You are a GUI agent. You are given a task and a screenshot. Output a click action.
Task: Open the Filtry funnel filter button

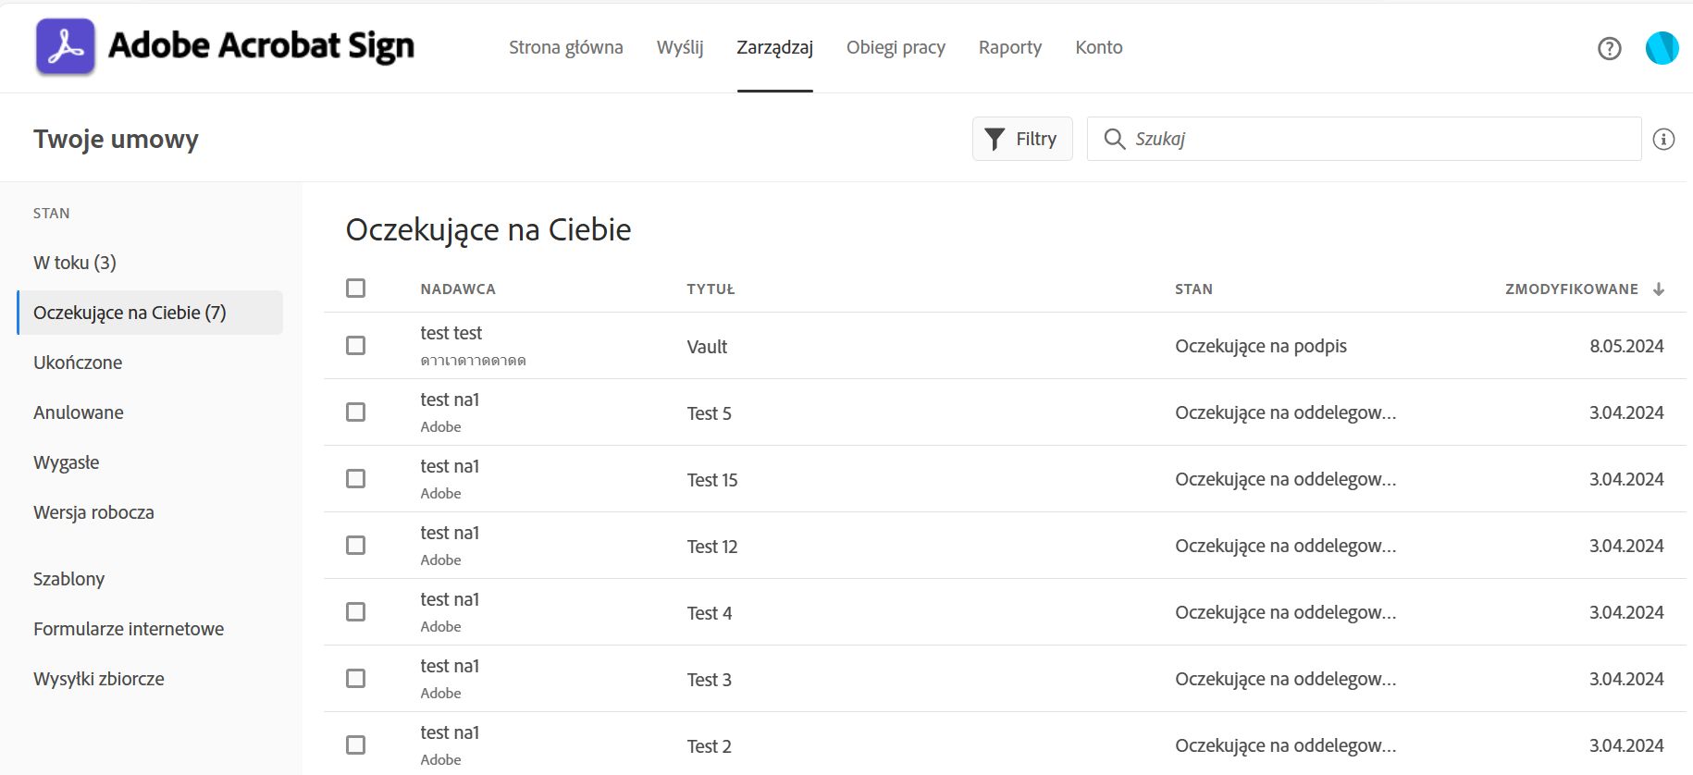[1021, 139]
